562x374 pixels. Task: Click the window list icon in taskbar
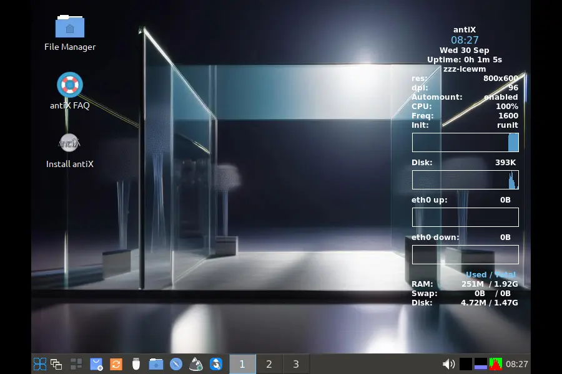(56, 364)
